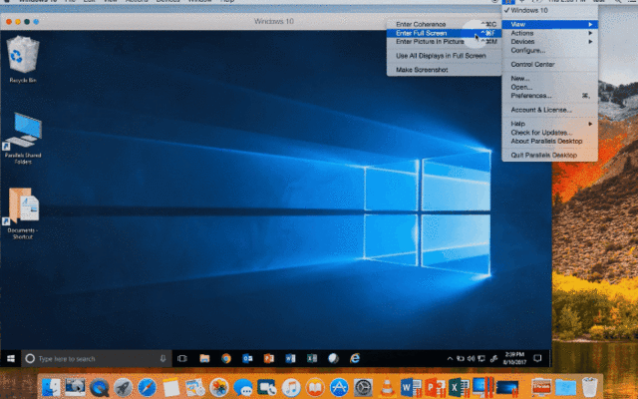The height and width of the screenshot is (399, 638).
Task: Expand the Help submenu
Action: pyautogui.click(x=549, y=124)
